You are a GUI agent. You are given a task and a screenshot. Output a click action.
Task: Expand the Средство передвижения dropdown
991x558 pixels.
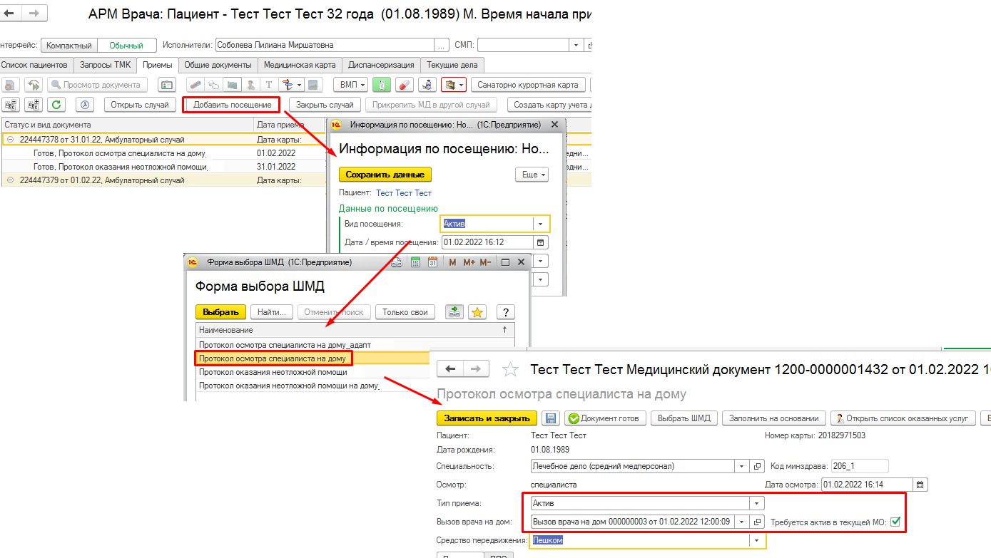tap(758, 540)
